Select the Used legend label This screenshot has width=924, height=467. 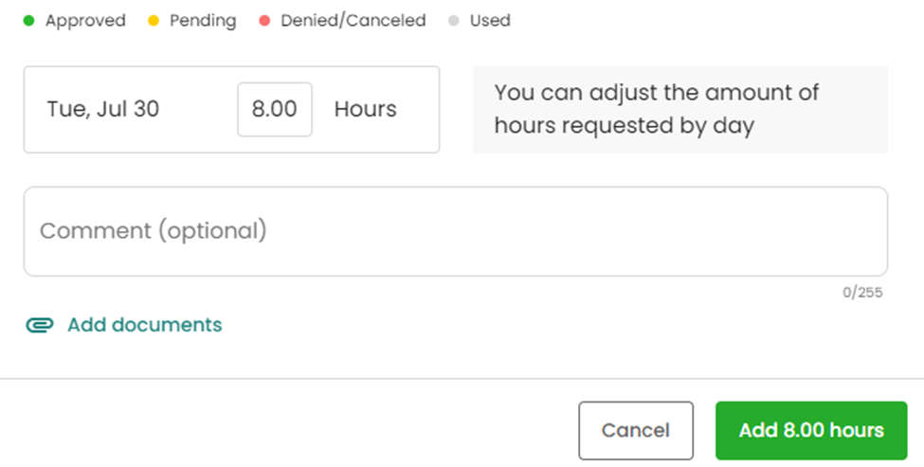click(x=490, y=20)
